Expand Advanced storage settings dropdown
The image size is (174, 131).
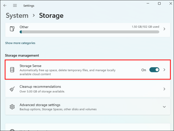tap(164, 107)
